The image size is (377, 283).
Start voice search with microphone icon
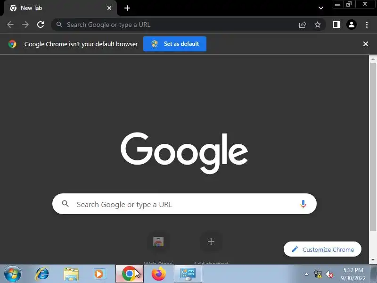click(303, 204)
